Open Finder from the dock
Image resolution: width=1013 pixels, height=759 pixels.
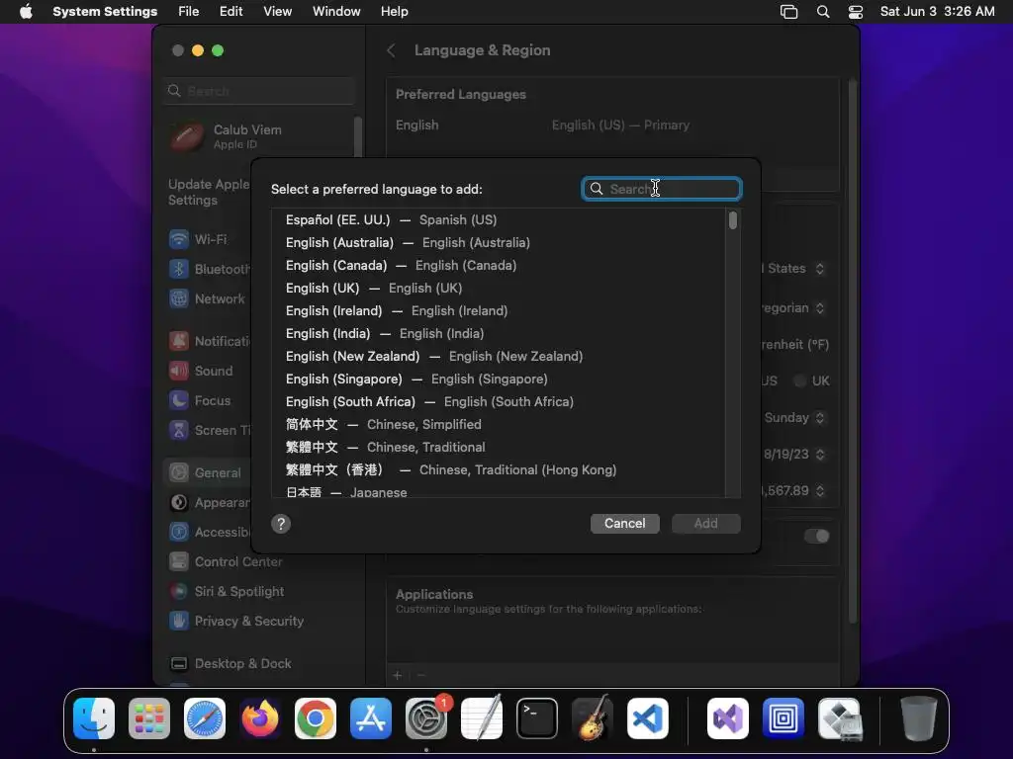(94, 718)
